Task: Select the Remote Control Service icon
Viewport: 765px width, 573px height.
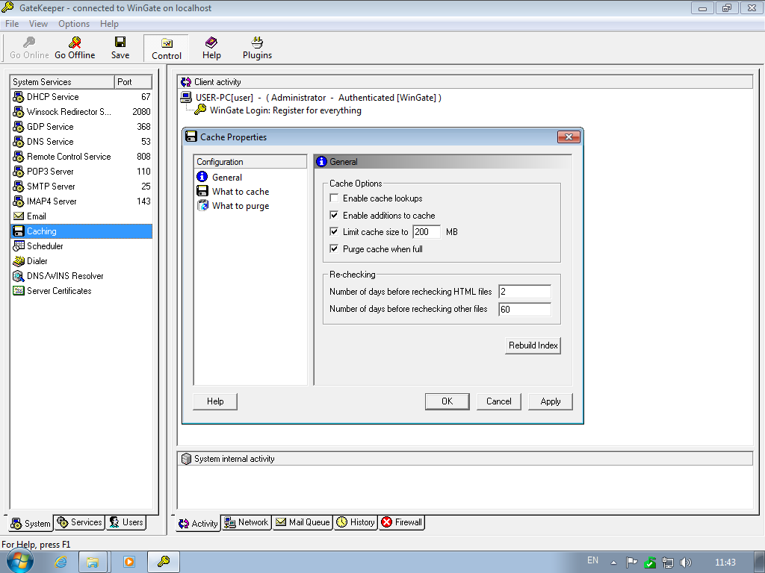Action: click(19, 157)
